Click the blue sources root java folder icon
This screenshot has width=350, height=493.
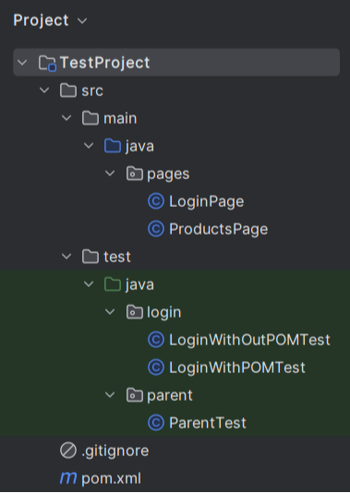(113, 146)
